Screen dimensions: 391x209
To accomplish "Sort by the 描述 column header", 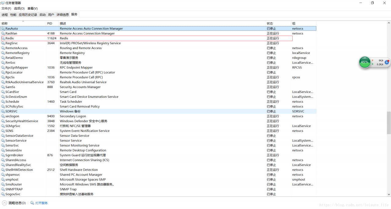I will (x=162, y=23).
